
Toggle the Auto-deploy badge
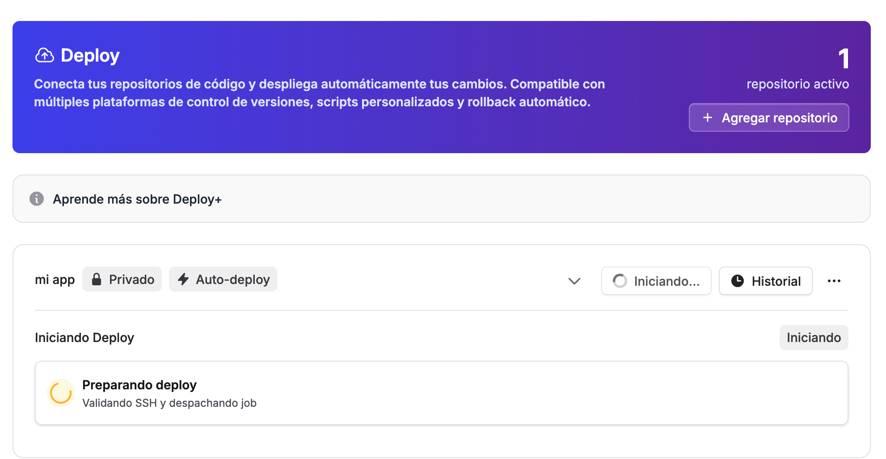point(223,280)
